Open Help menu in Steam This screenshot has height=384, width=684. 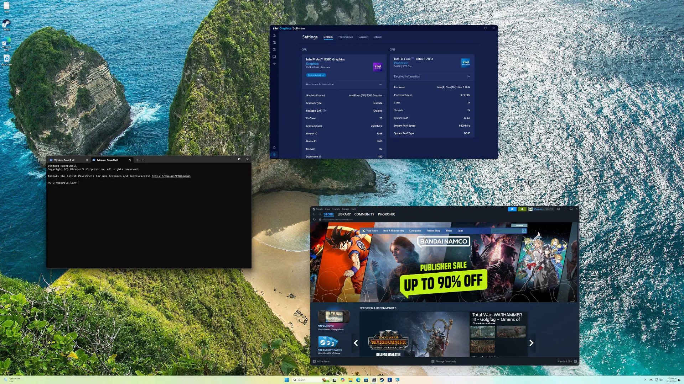pyautogui.click(x=354, y=209)
